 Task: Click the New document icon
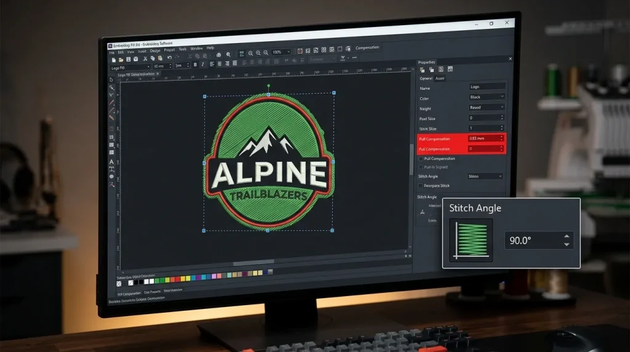coord(114,60)
